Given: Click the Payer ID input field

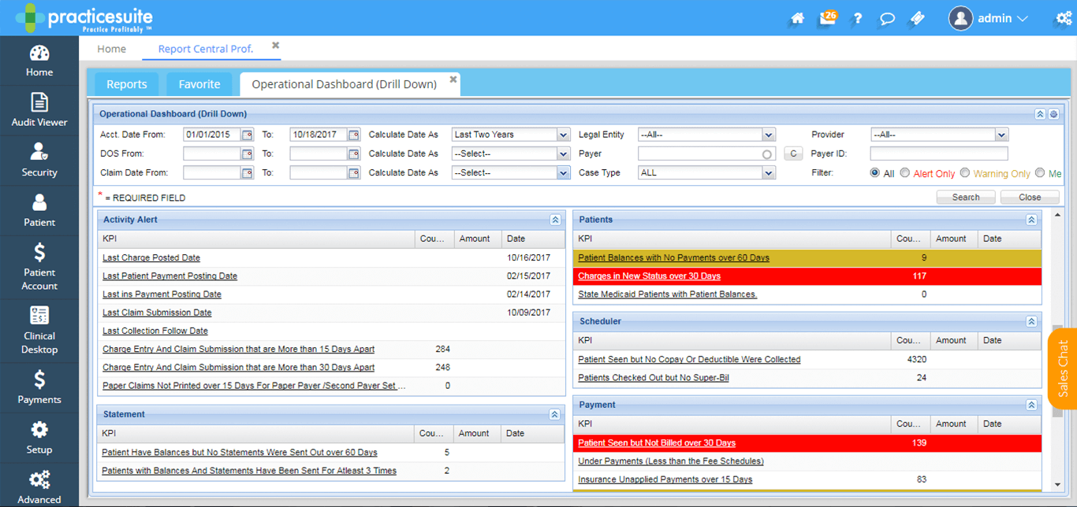Looking at the screenshot, I should point(939,154).
